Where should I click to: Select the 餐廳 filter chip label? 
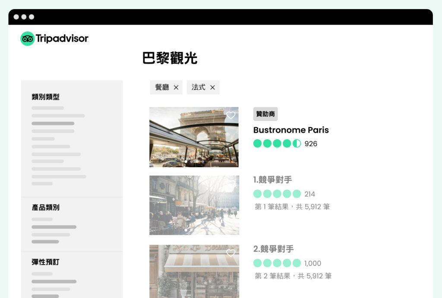[x=162, y=87]
